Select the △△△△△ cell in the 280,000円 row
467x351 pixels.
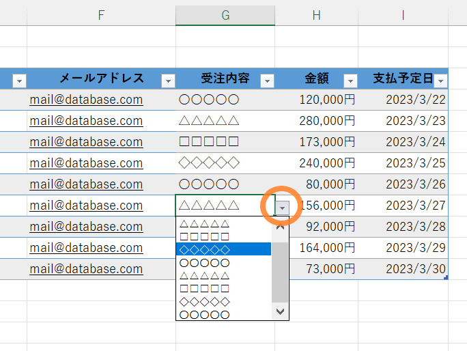225,121
